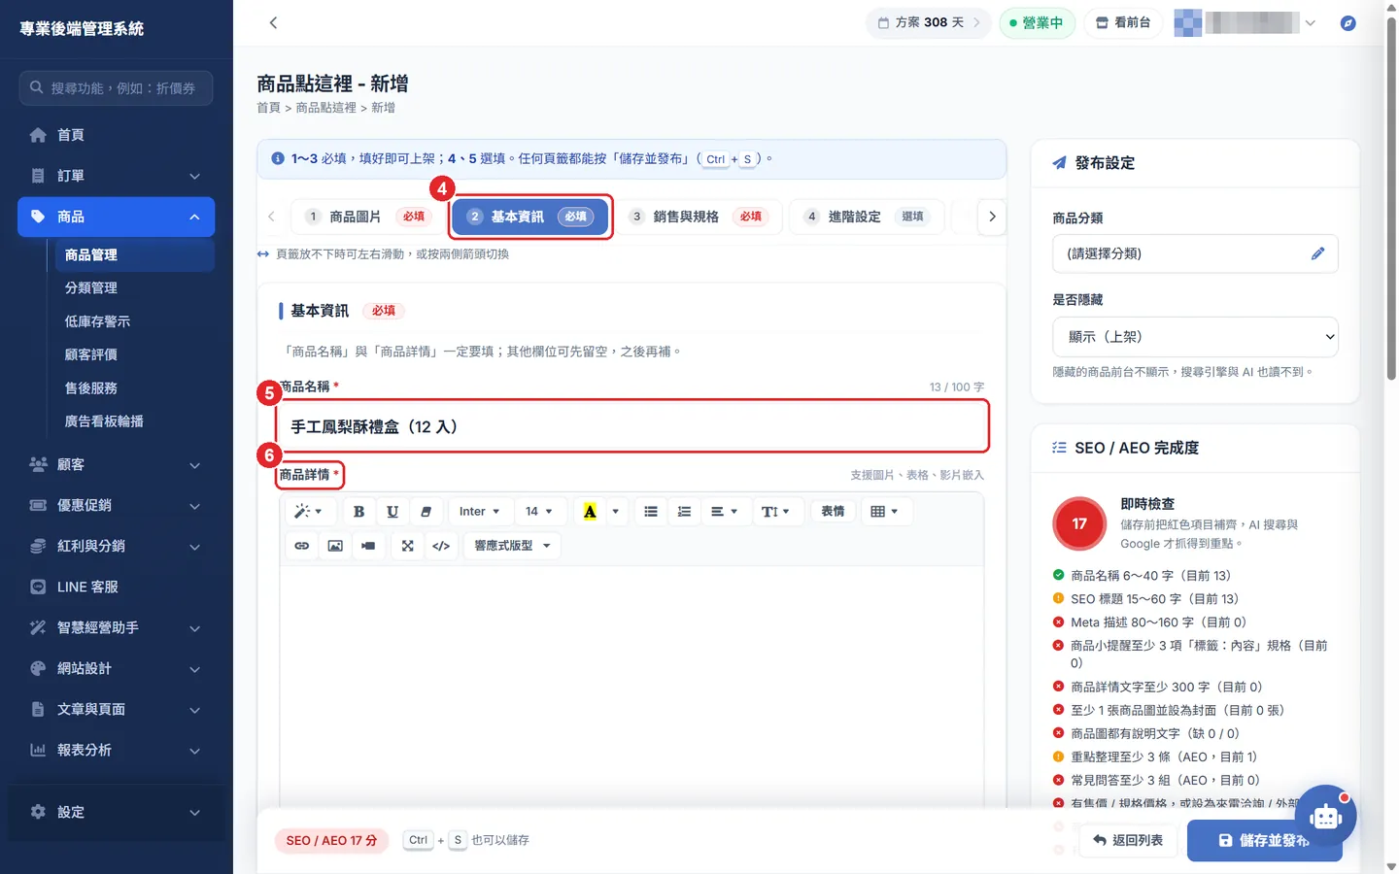Toggle bold formatting in editor
This screenshot has width=1399, height=874.
click(358, 512)
